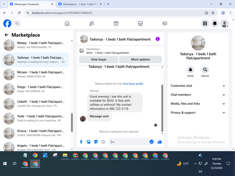The image size is (235, 176).
Task: Open a new Chrome tab
Action: coord(108,4)
